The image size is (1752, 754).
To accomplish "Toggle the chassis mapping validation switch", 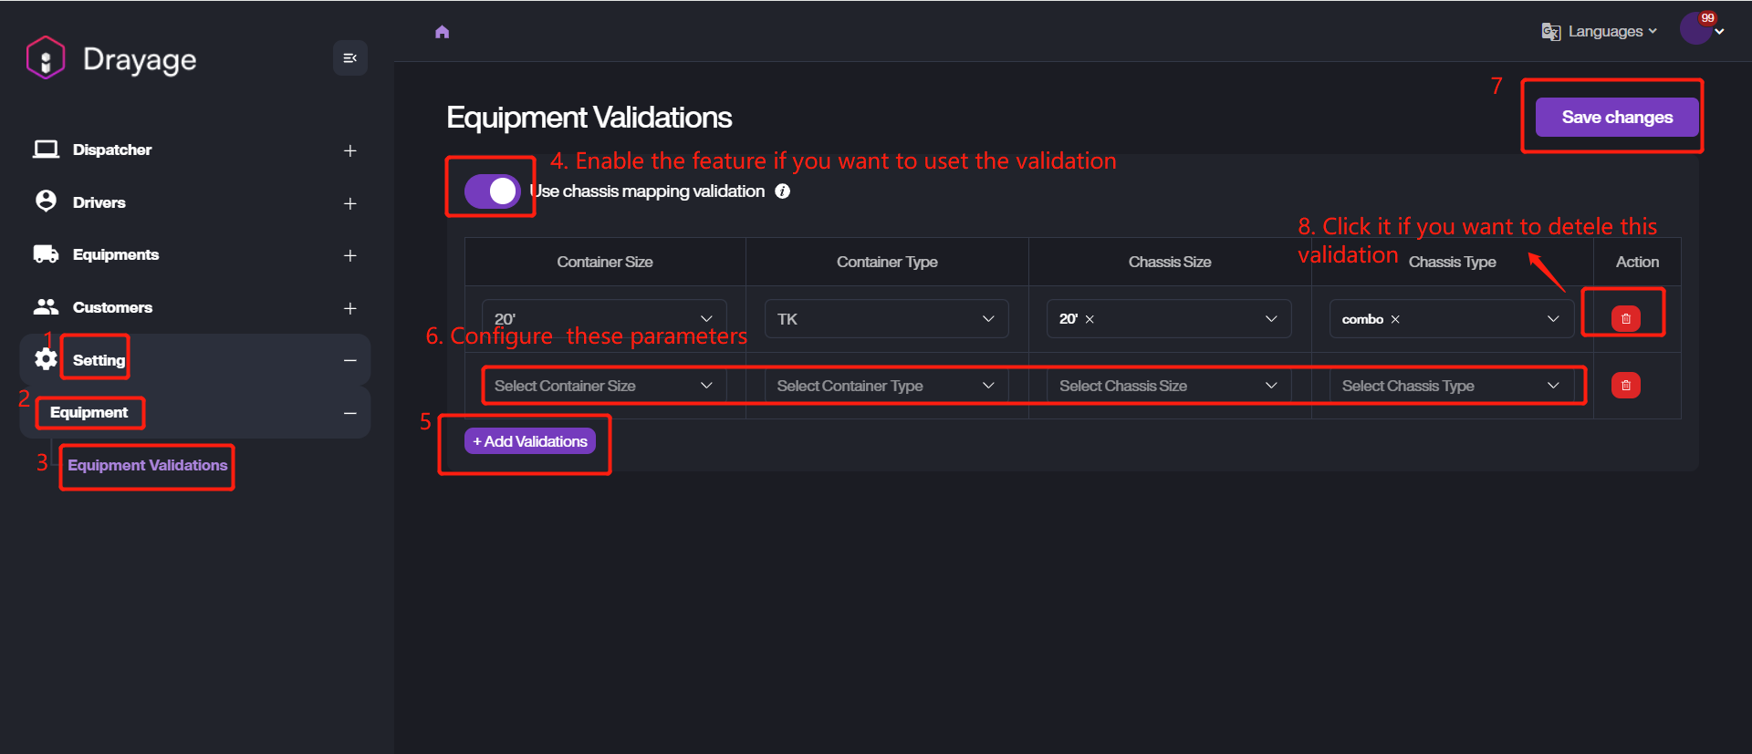I will pyautogui.click(x=492, y=191).
